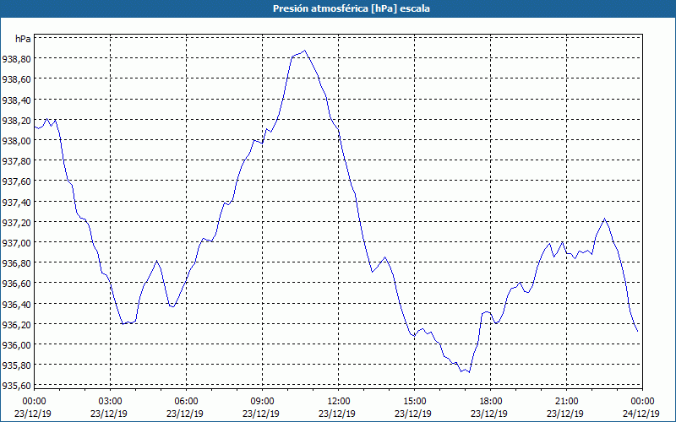Click the 24/12/19 date label
The height and width of the screenshot is (422, 676).
[x=641, y=414]
